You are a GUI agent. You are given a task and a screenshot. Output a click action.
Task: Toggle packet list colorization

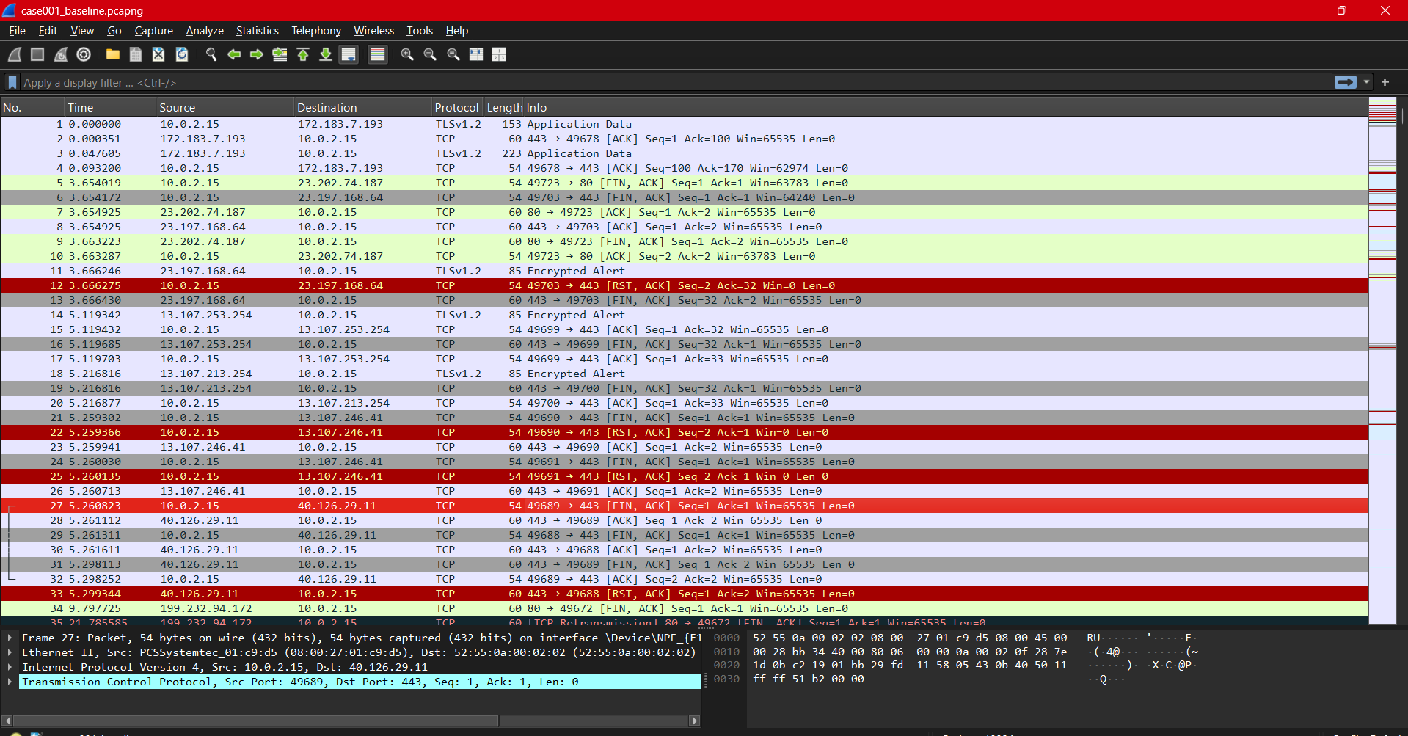coord(377,54)
